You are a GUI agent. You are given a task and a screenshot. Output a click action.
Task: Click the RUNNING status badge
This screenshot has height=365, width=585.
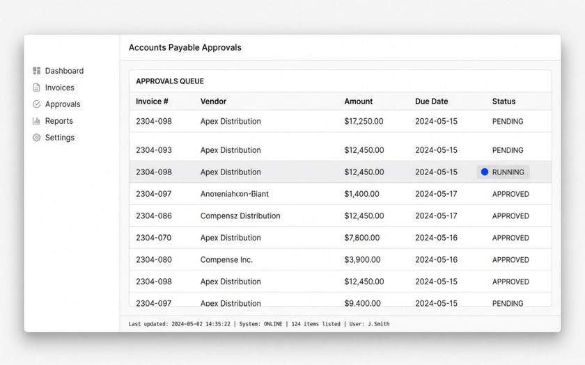coord(503,172)
